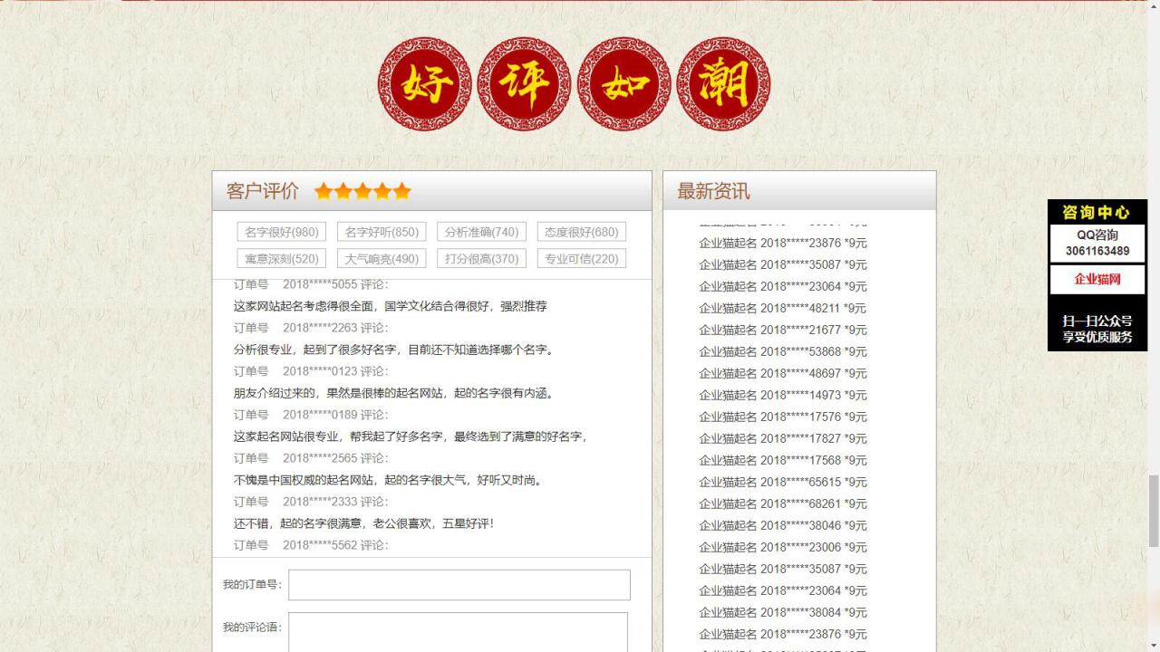Viewport: 1160px width, 652px height.
Task: Click the first star beside 客户评价
Action: click(324, 191)
